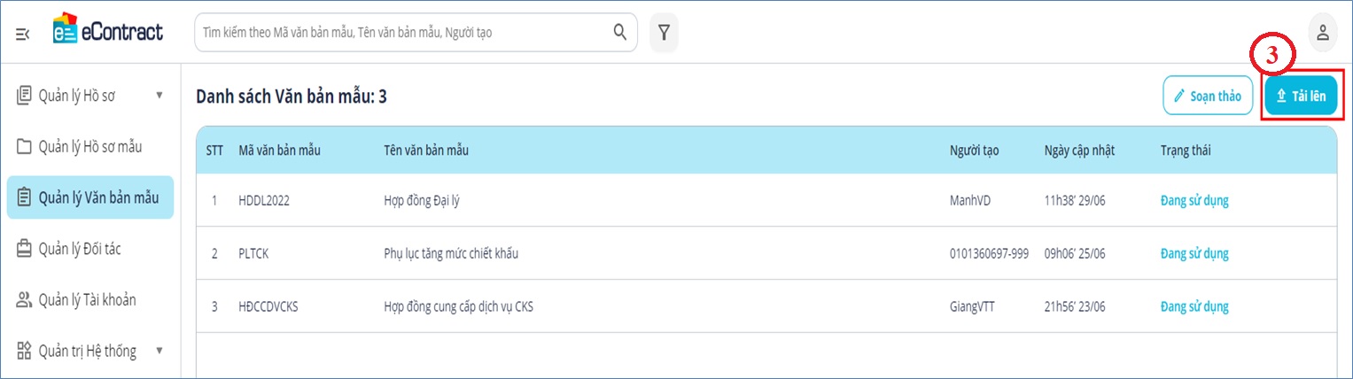Focus the template search input field

(x=403, y=33)
